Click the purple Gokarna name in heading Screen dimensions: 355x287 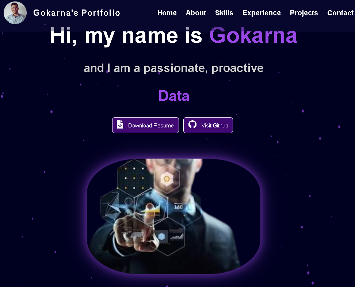(253, 36)
